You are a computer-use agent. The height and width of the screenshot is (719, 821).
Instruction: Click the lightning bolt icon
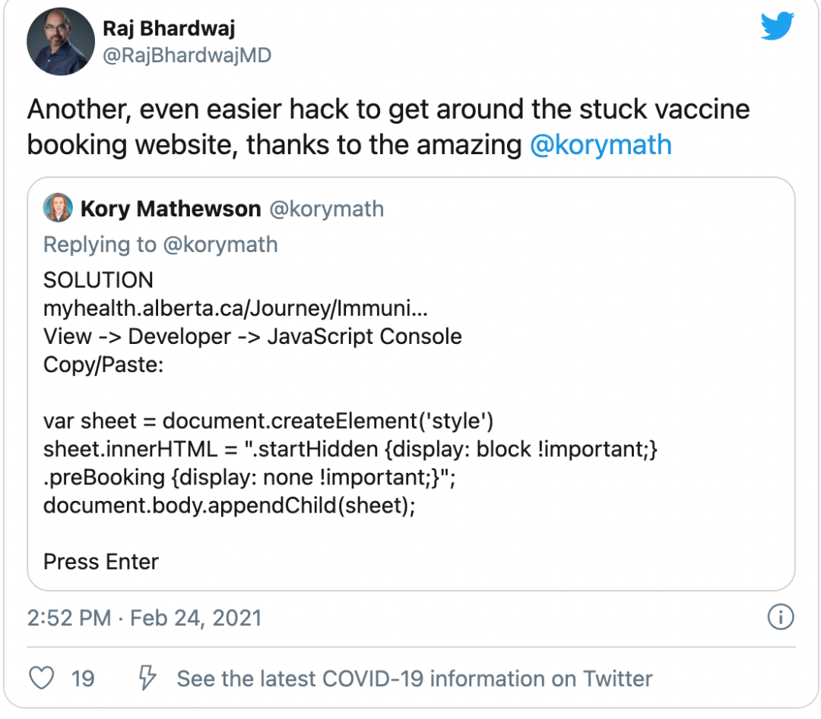click(x=147, y=678)
